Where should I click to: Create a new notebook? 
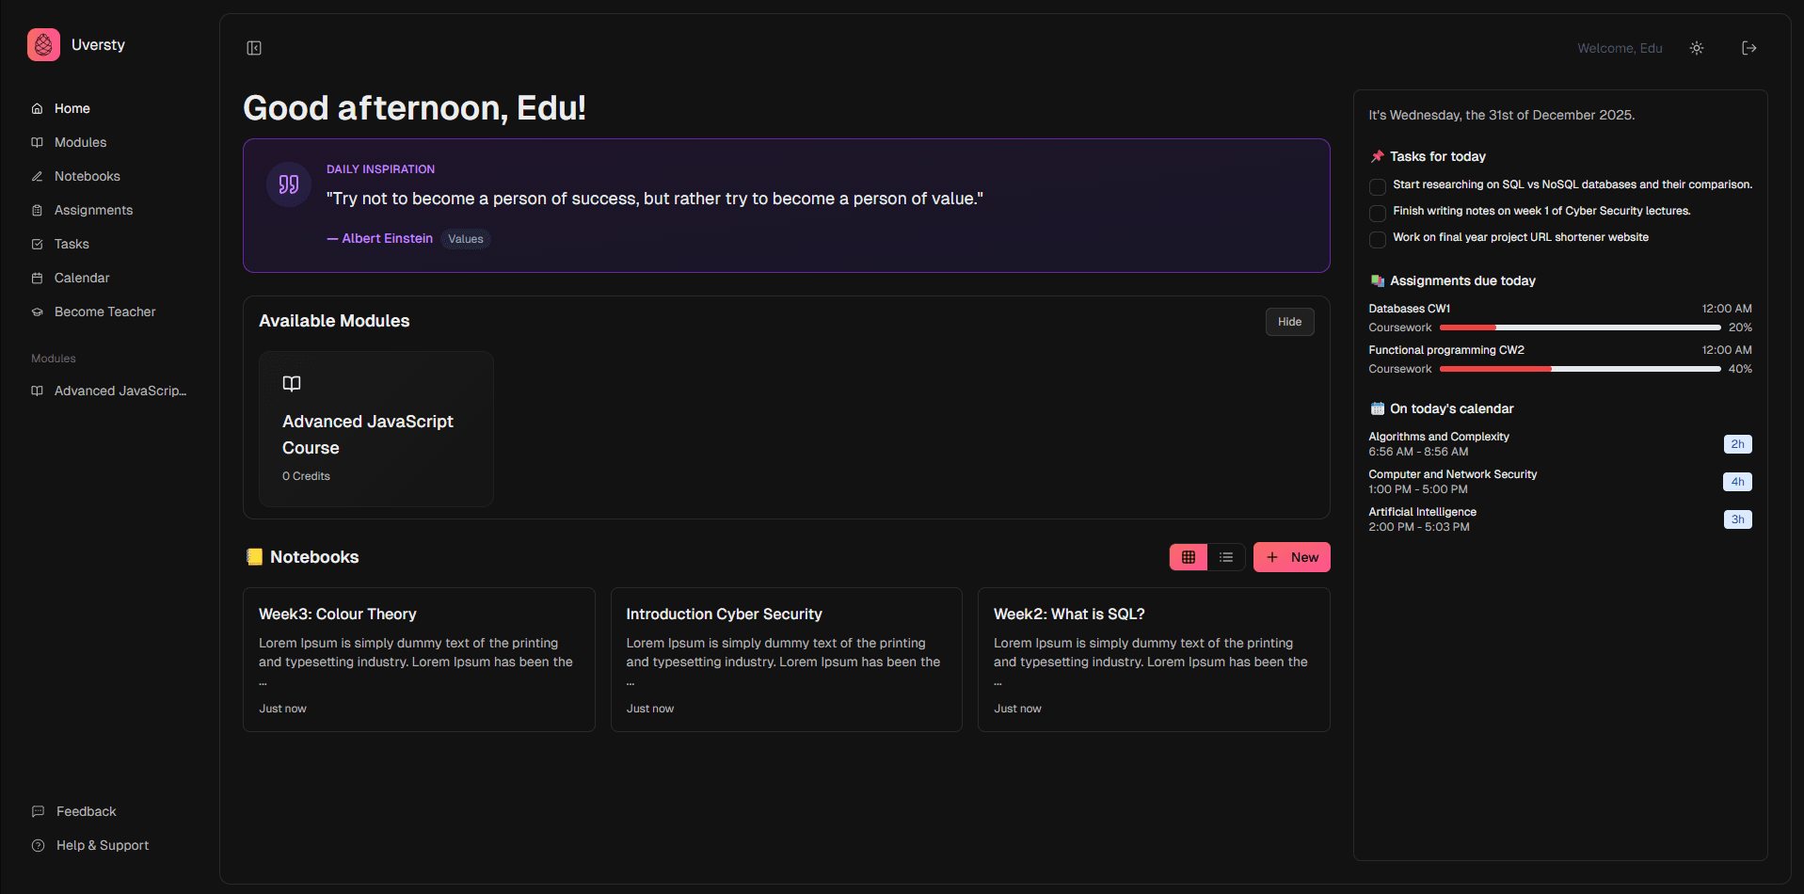[x=1291, y=556]
